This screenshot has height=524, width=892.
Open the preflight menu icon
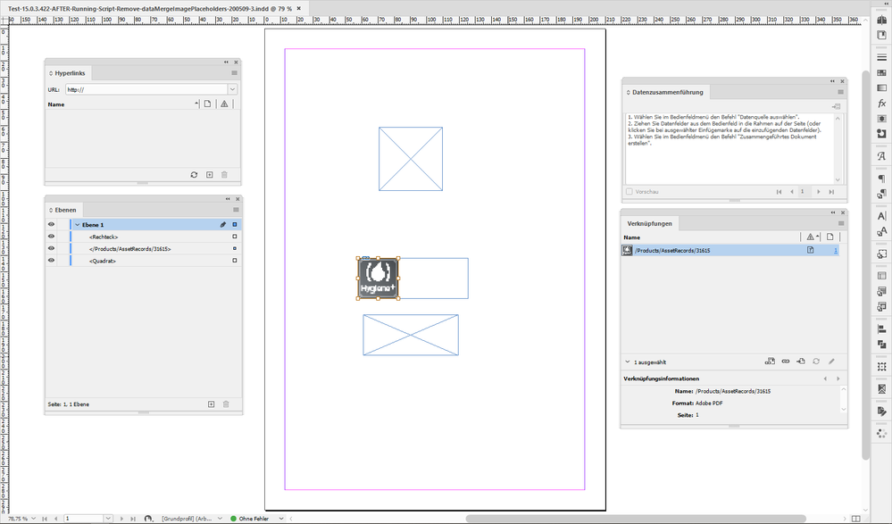pos(148,519)
